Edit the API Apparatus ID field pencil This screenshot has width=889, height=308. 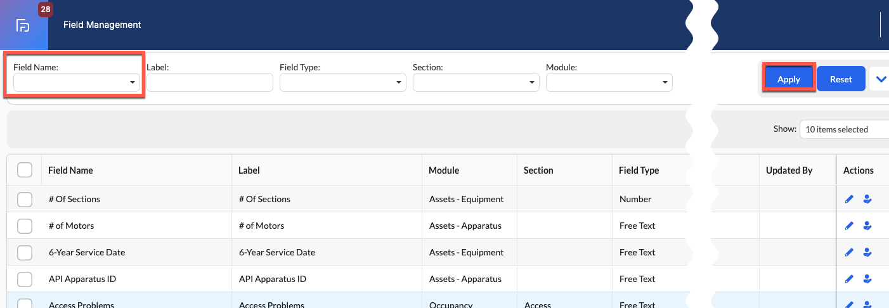850,279
